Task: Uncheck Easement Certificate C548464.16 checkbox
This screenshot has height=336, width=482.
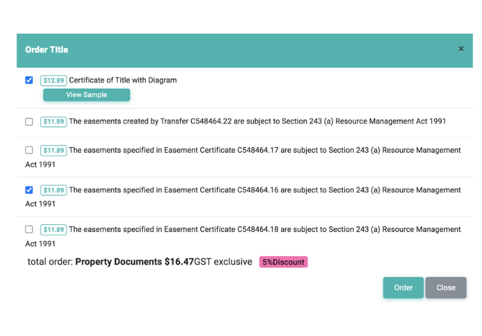Action: (x=29, y=190)
